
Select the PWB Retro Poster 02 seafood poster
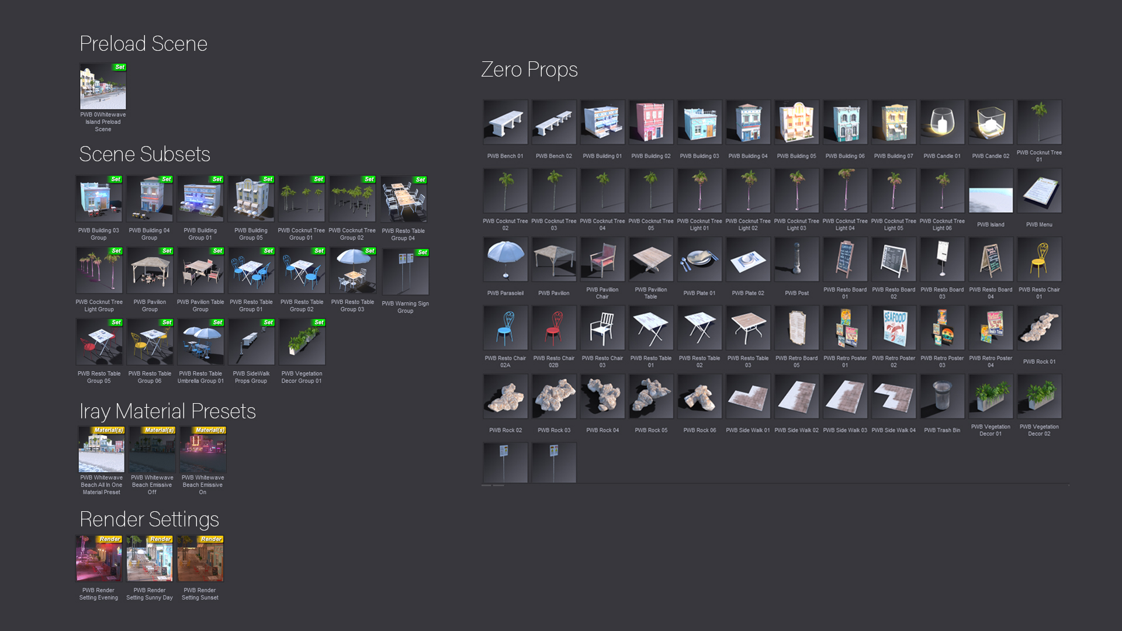coord(894,328)
